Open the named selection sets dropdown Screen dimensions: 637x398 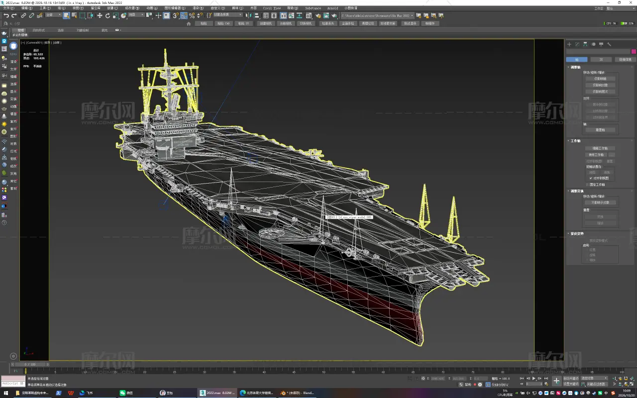[x=227, y=15]
